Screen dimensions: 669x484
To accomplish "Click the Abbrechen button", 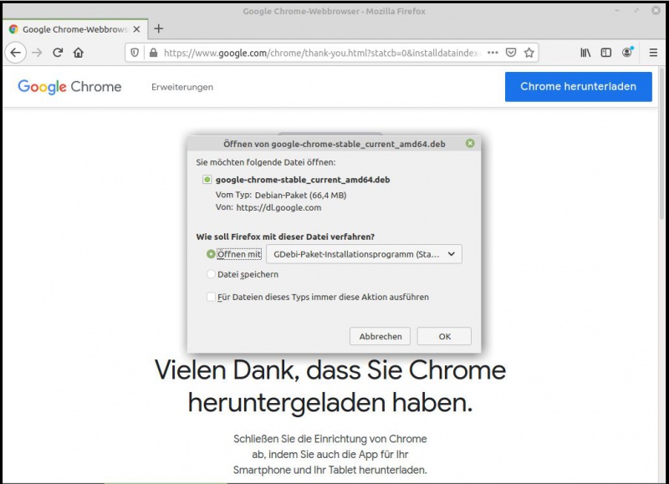I will (x=380, y=336).
